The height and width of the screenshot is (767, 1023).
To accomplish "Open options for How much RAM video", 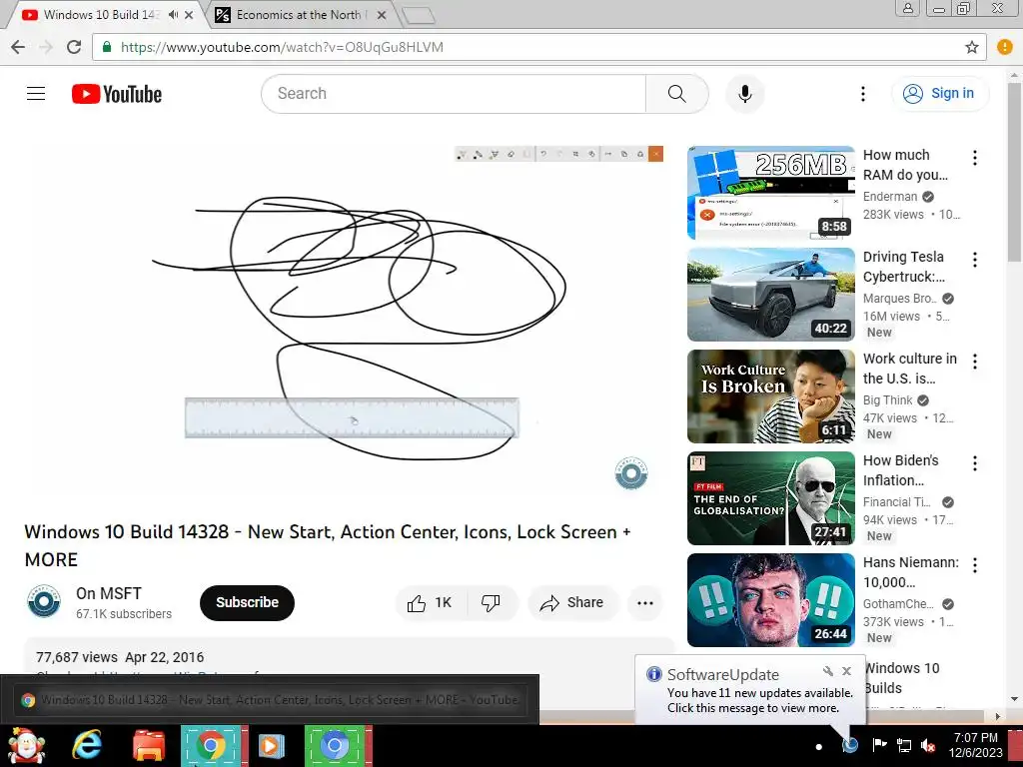I will click(975, 157).
